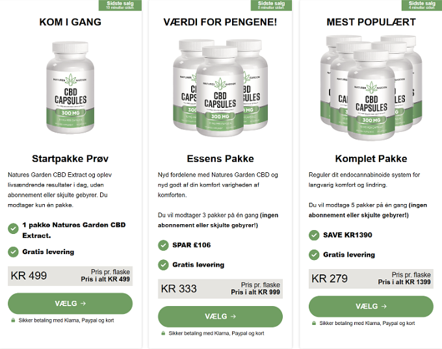
Task: Click checkmark beside 1 pakke Natures Garden
Action: (13, 228)
